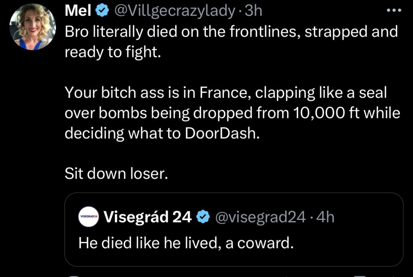The height and width of the screenshot is (277, 413).
Task: Click the phrase 'ready to fight.'
Action: click(x=113, y=52)
